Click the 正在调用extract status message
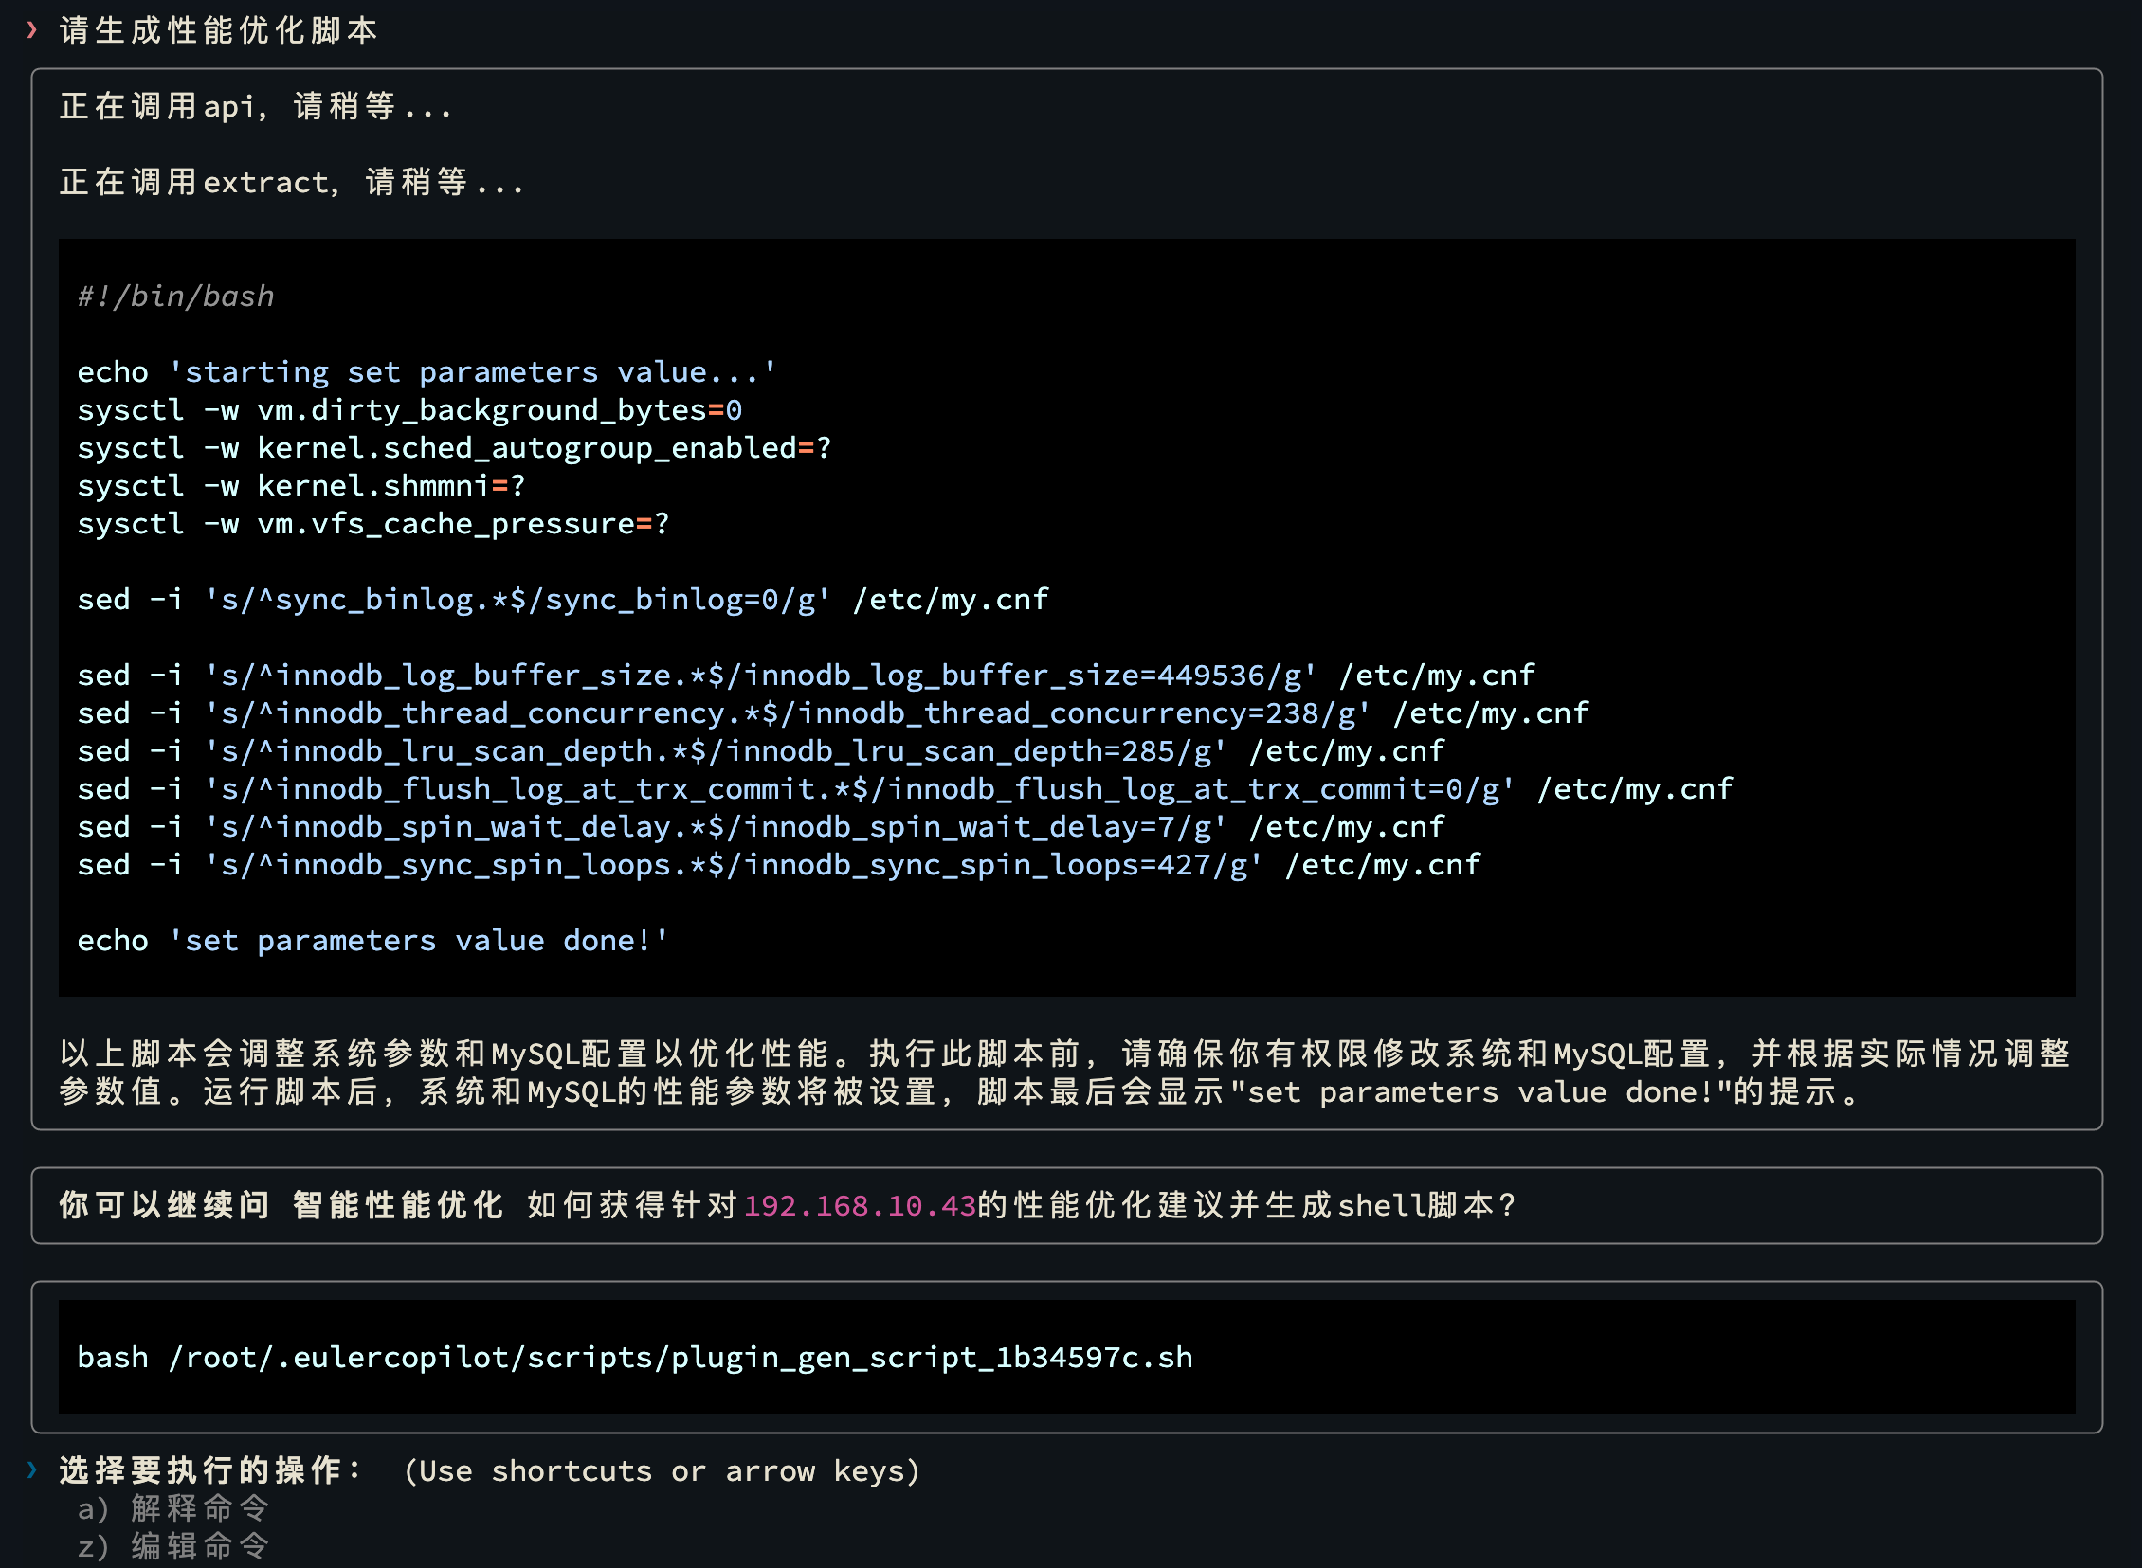The image size is (2142, 1568). tap(292, 181)
